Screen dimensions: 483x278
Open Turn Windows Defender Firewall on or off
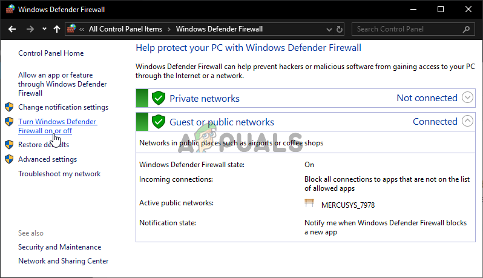click(57, 126)
